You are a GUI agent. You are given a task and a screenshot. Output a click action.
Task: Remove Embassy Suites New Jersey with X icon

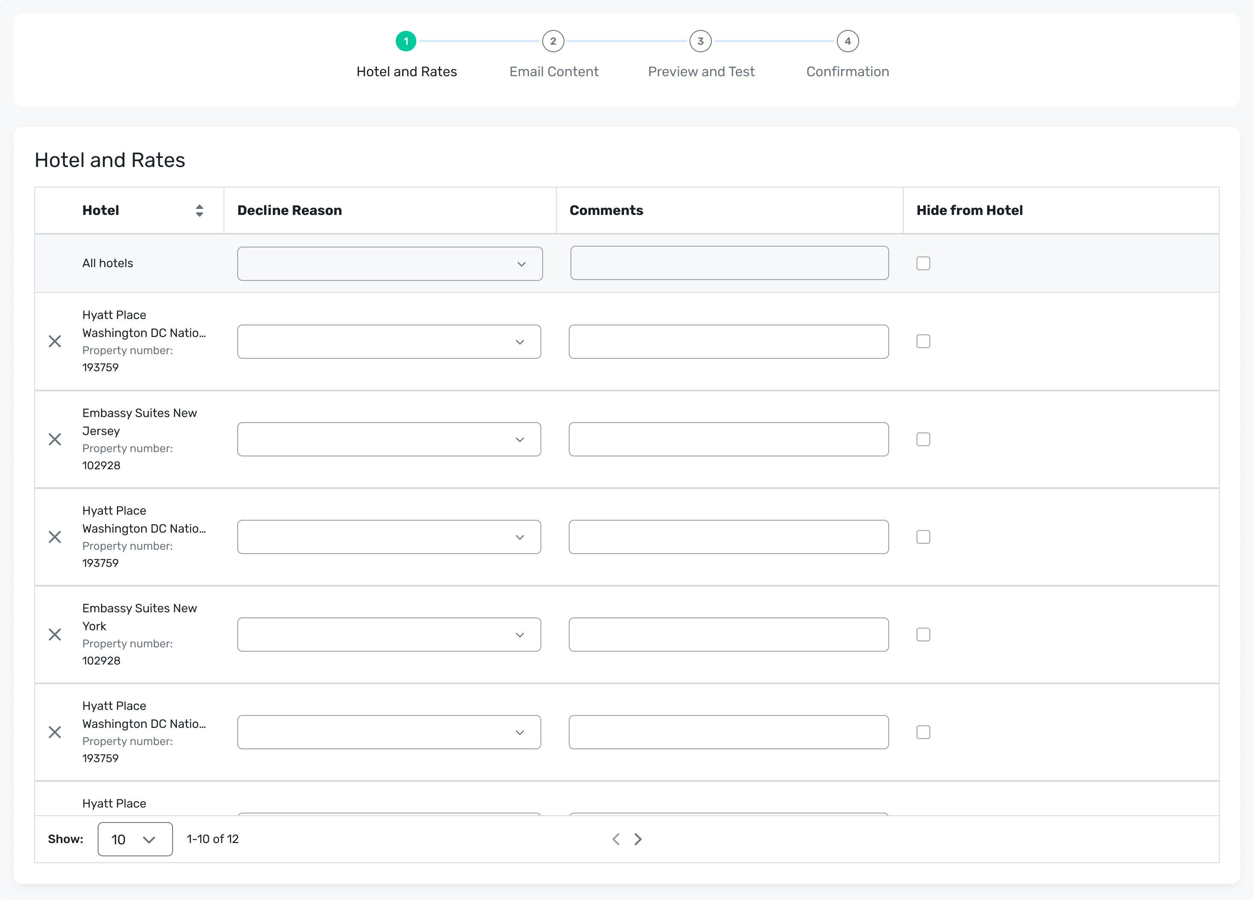pos(55,439)
